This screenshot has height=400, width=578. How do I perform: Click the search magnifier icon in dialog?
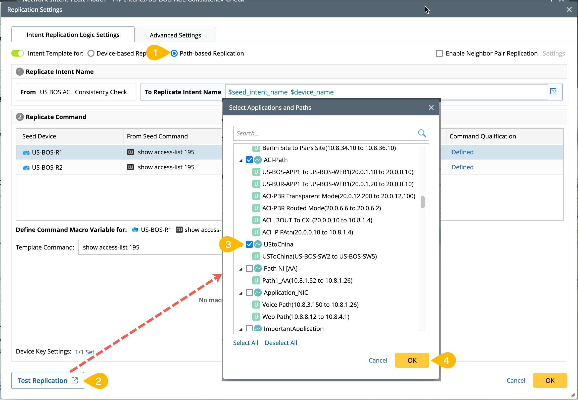click(x=422, y=133)
